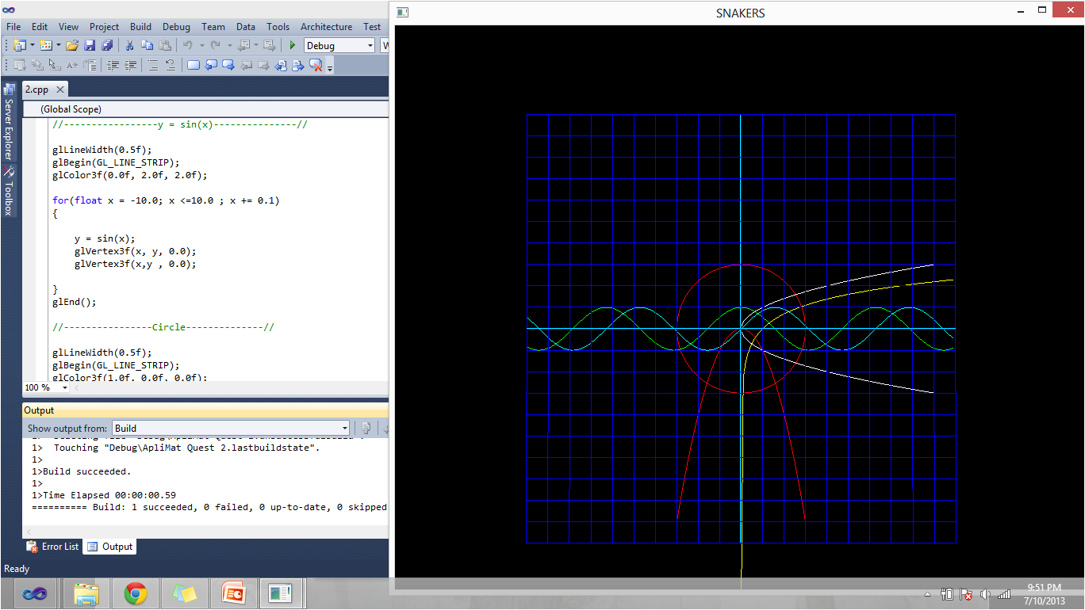Close the 2.cpp tab
Viewport: 1085px width, 610px height.
click(60, 90)
